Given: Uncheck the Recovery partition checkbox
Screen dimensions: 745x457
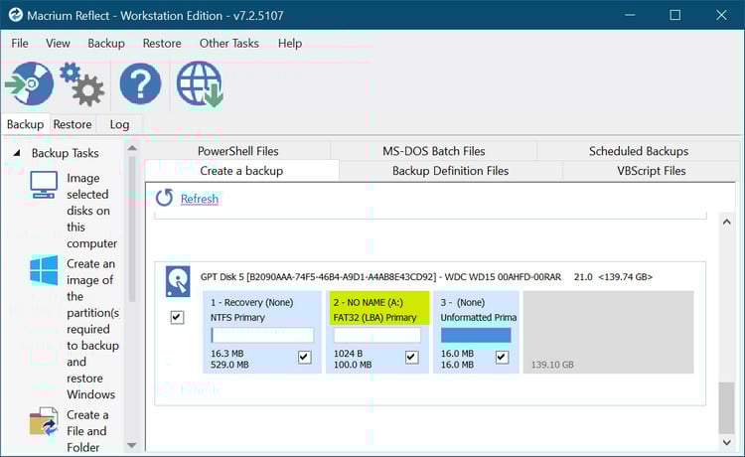Looking at the screenshot, I should click(305, 357).
